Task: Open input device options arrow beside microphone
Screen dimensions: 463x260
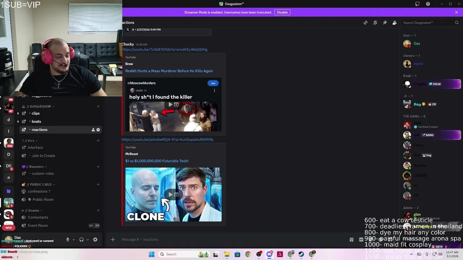Action: pos(74,239)
